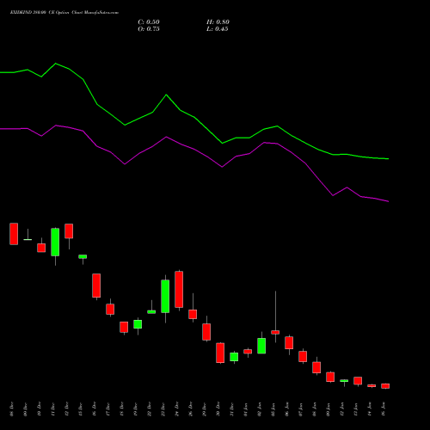
Task: Click the first red candle on 08 Dec
Action: point(14,234)
